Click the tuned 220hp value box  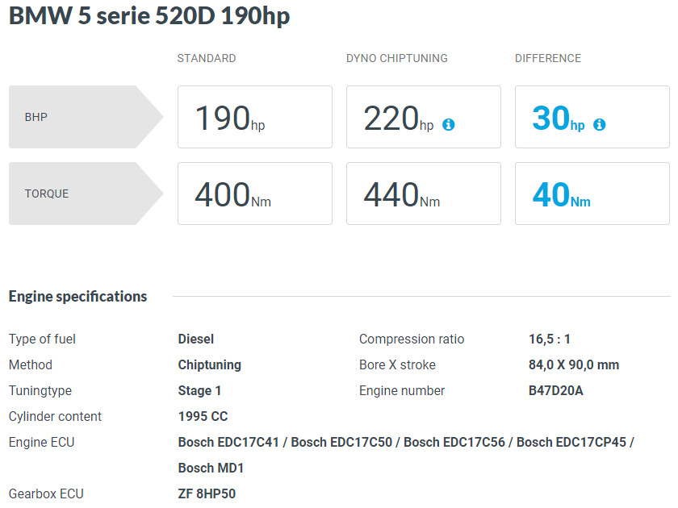point(424,117)
